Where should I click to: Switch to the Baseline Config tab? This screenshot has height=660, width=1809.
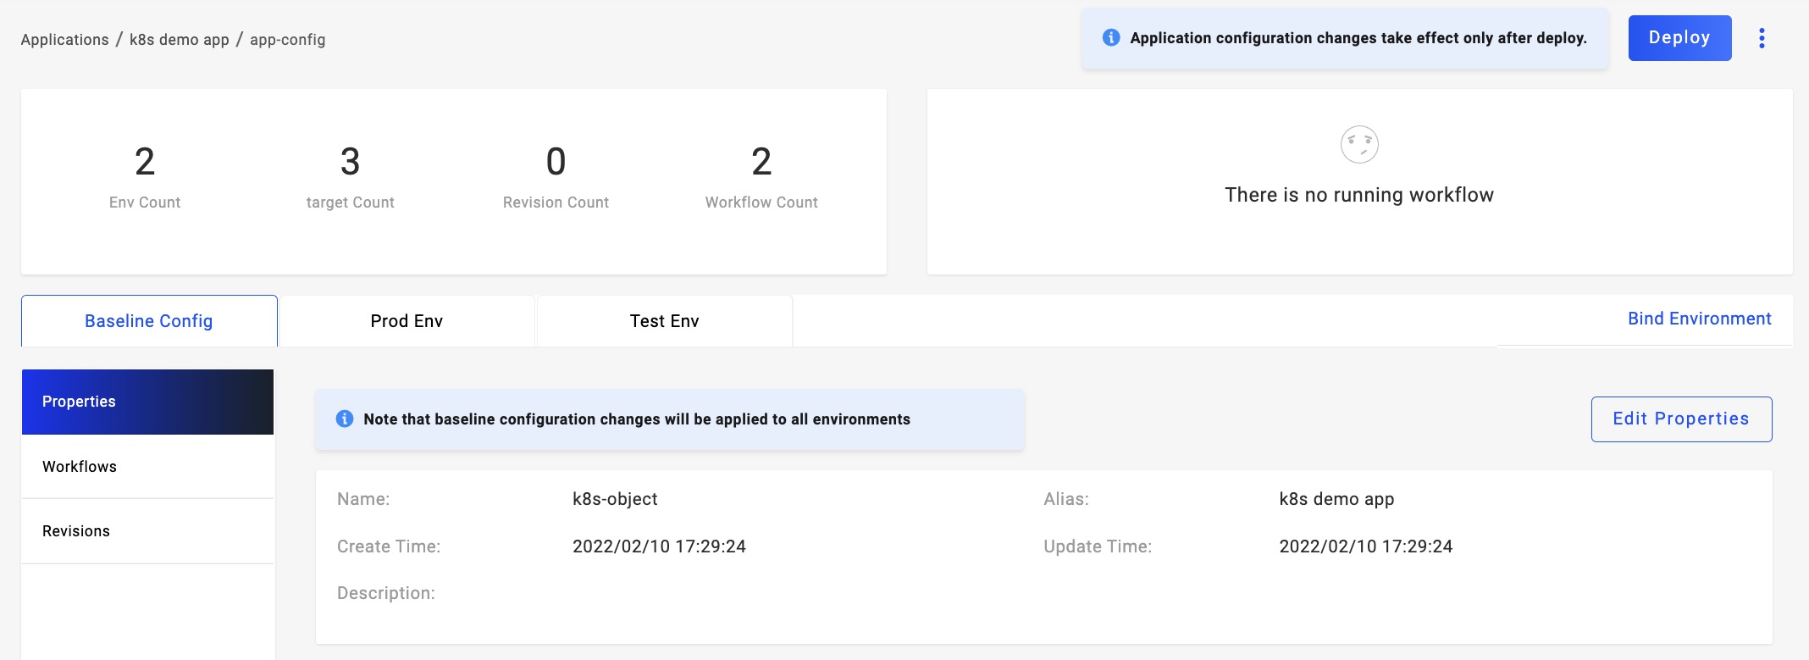coord(149,321)
